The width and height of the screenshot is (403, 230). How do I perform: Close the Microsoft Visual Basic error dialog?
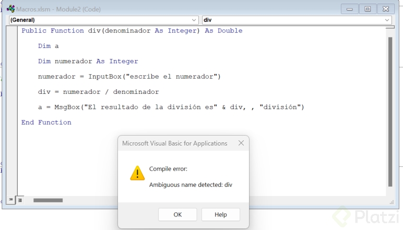[x=241, y=143]
